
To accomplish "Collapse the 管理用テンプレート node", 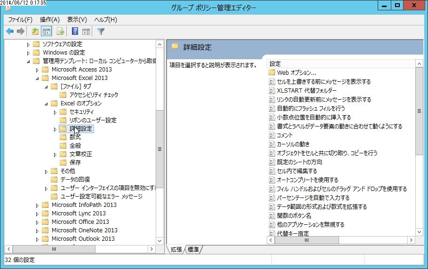I will tap(28, 62).
